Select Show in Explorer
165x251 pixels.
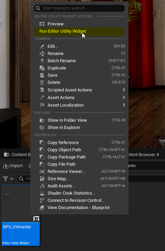click(x=79, y=128)
